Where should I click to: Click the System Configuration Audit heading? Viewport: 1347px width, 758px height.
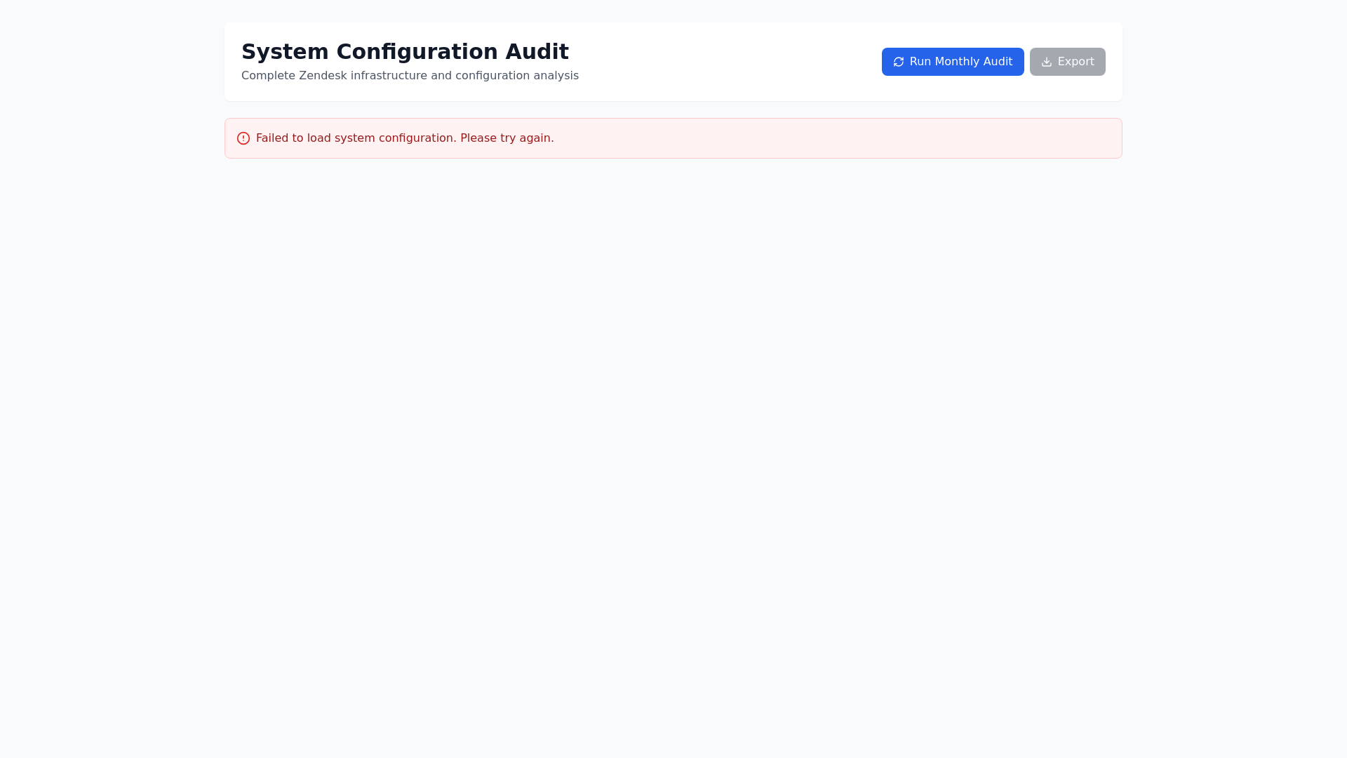405,52
